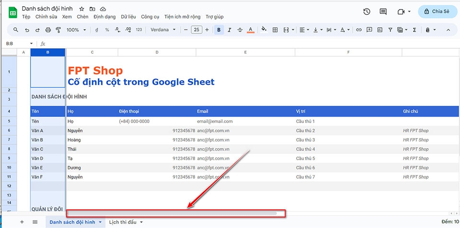Open the Verdana font dropdown
This screenshot has height=228, width=460.
pos(163,30)
